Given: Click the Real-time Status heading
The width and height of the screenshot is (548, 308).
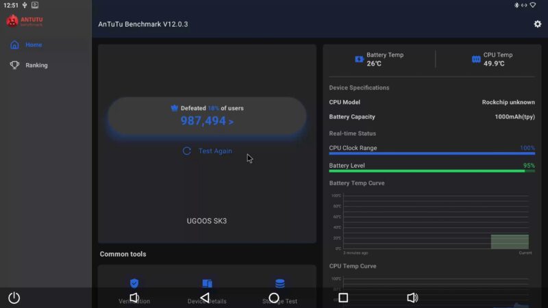Looking at the screenshot, I should coord(352,133).
